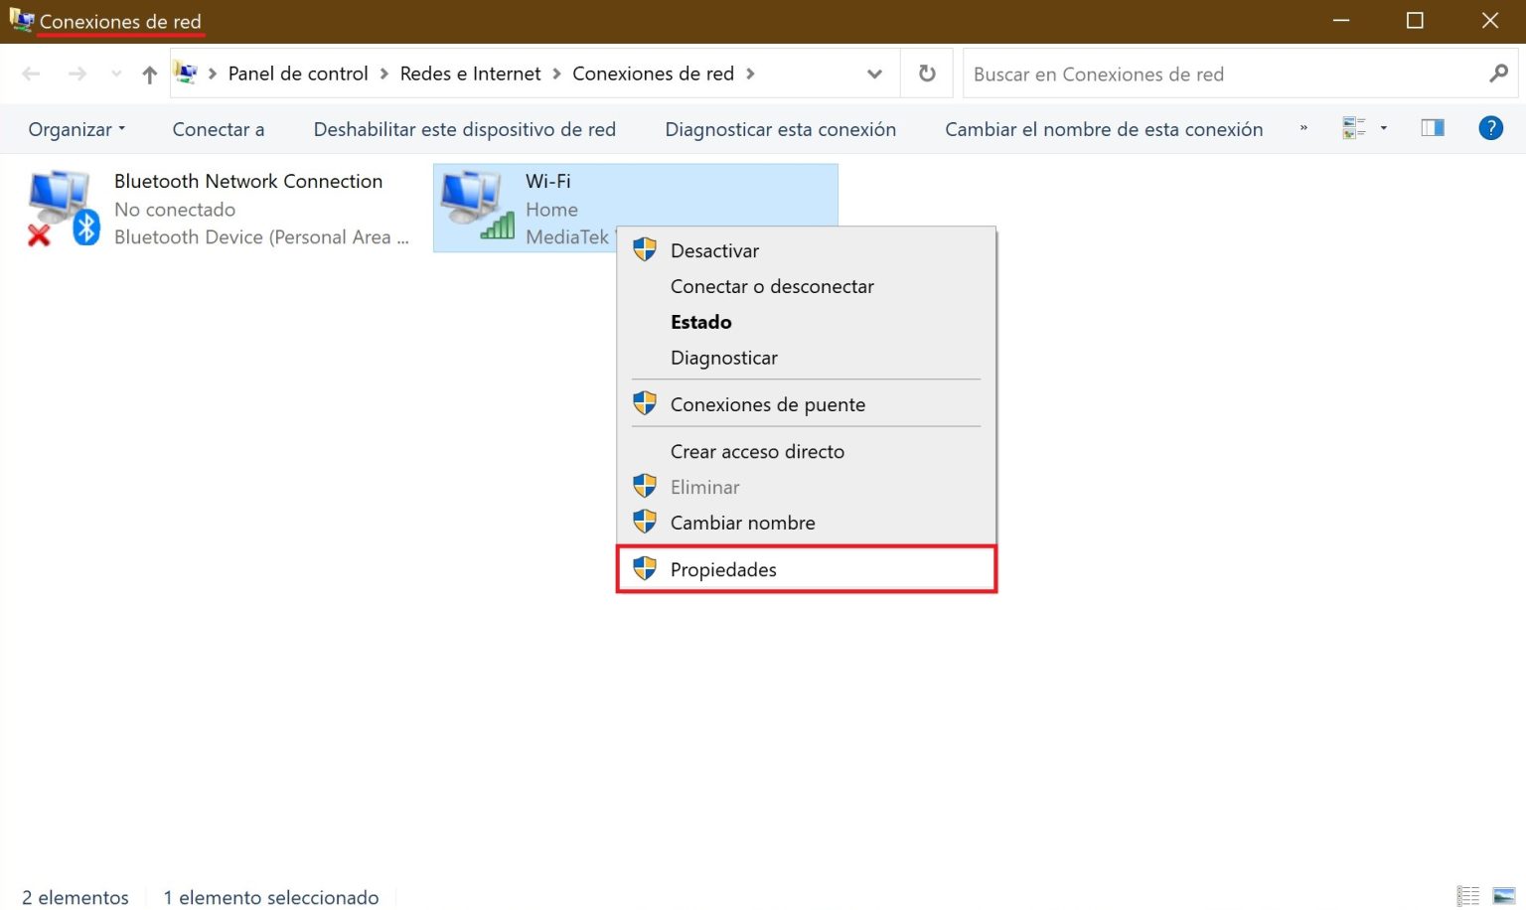Switch to Details view via status bar
The height and width of the screenshot is (910, 1526).
[x=1468, y=895]
